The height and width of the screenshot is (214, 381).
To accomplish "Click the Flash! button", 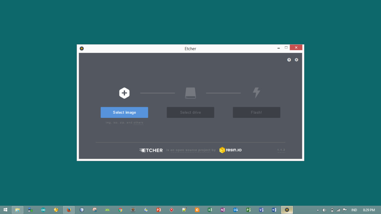I will pos(257,113).
